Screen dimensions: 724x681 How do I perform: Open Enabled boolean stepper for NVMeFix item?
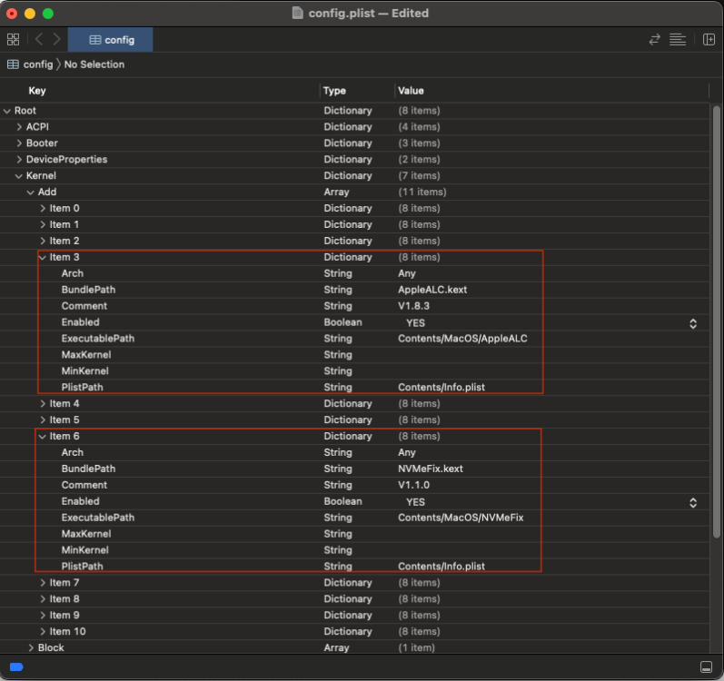pyautogui.click(x=692, y=502)
